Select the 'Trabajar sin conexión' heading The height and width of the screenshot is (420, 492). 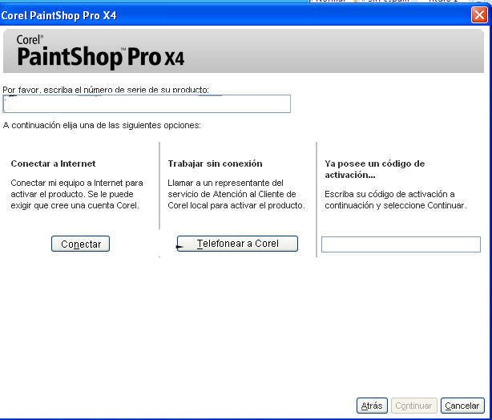click(215, 164)
